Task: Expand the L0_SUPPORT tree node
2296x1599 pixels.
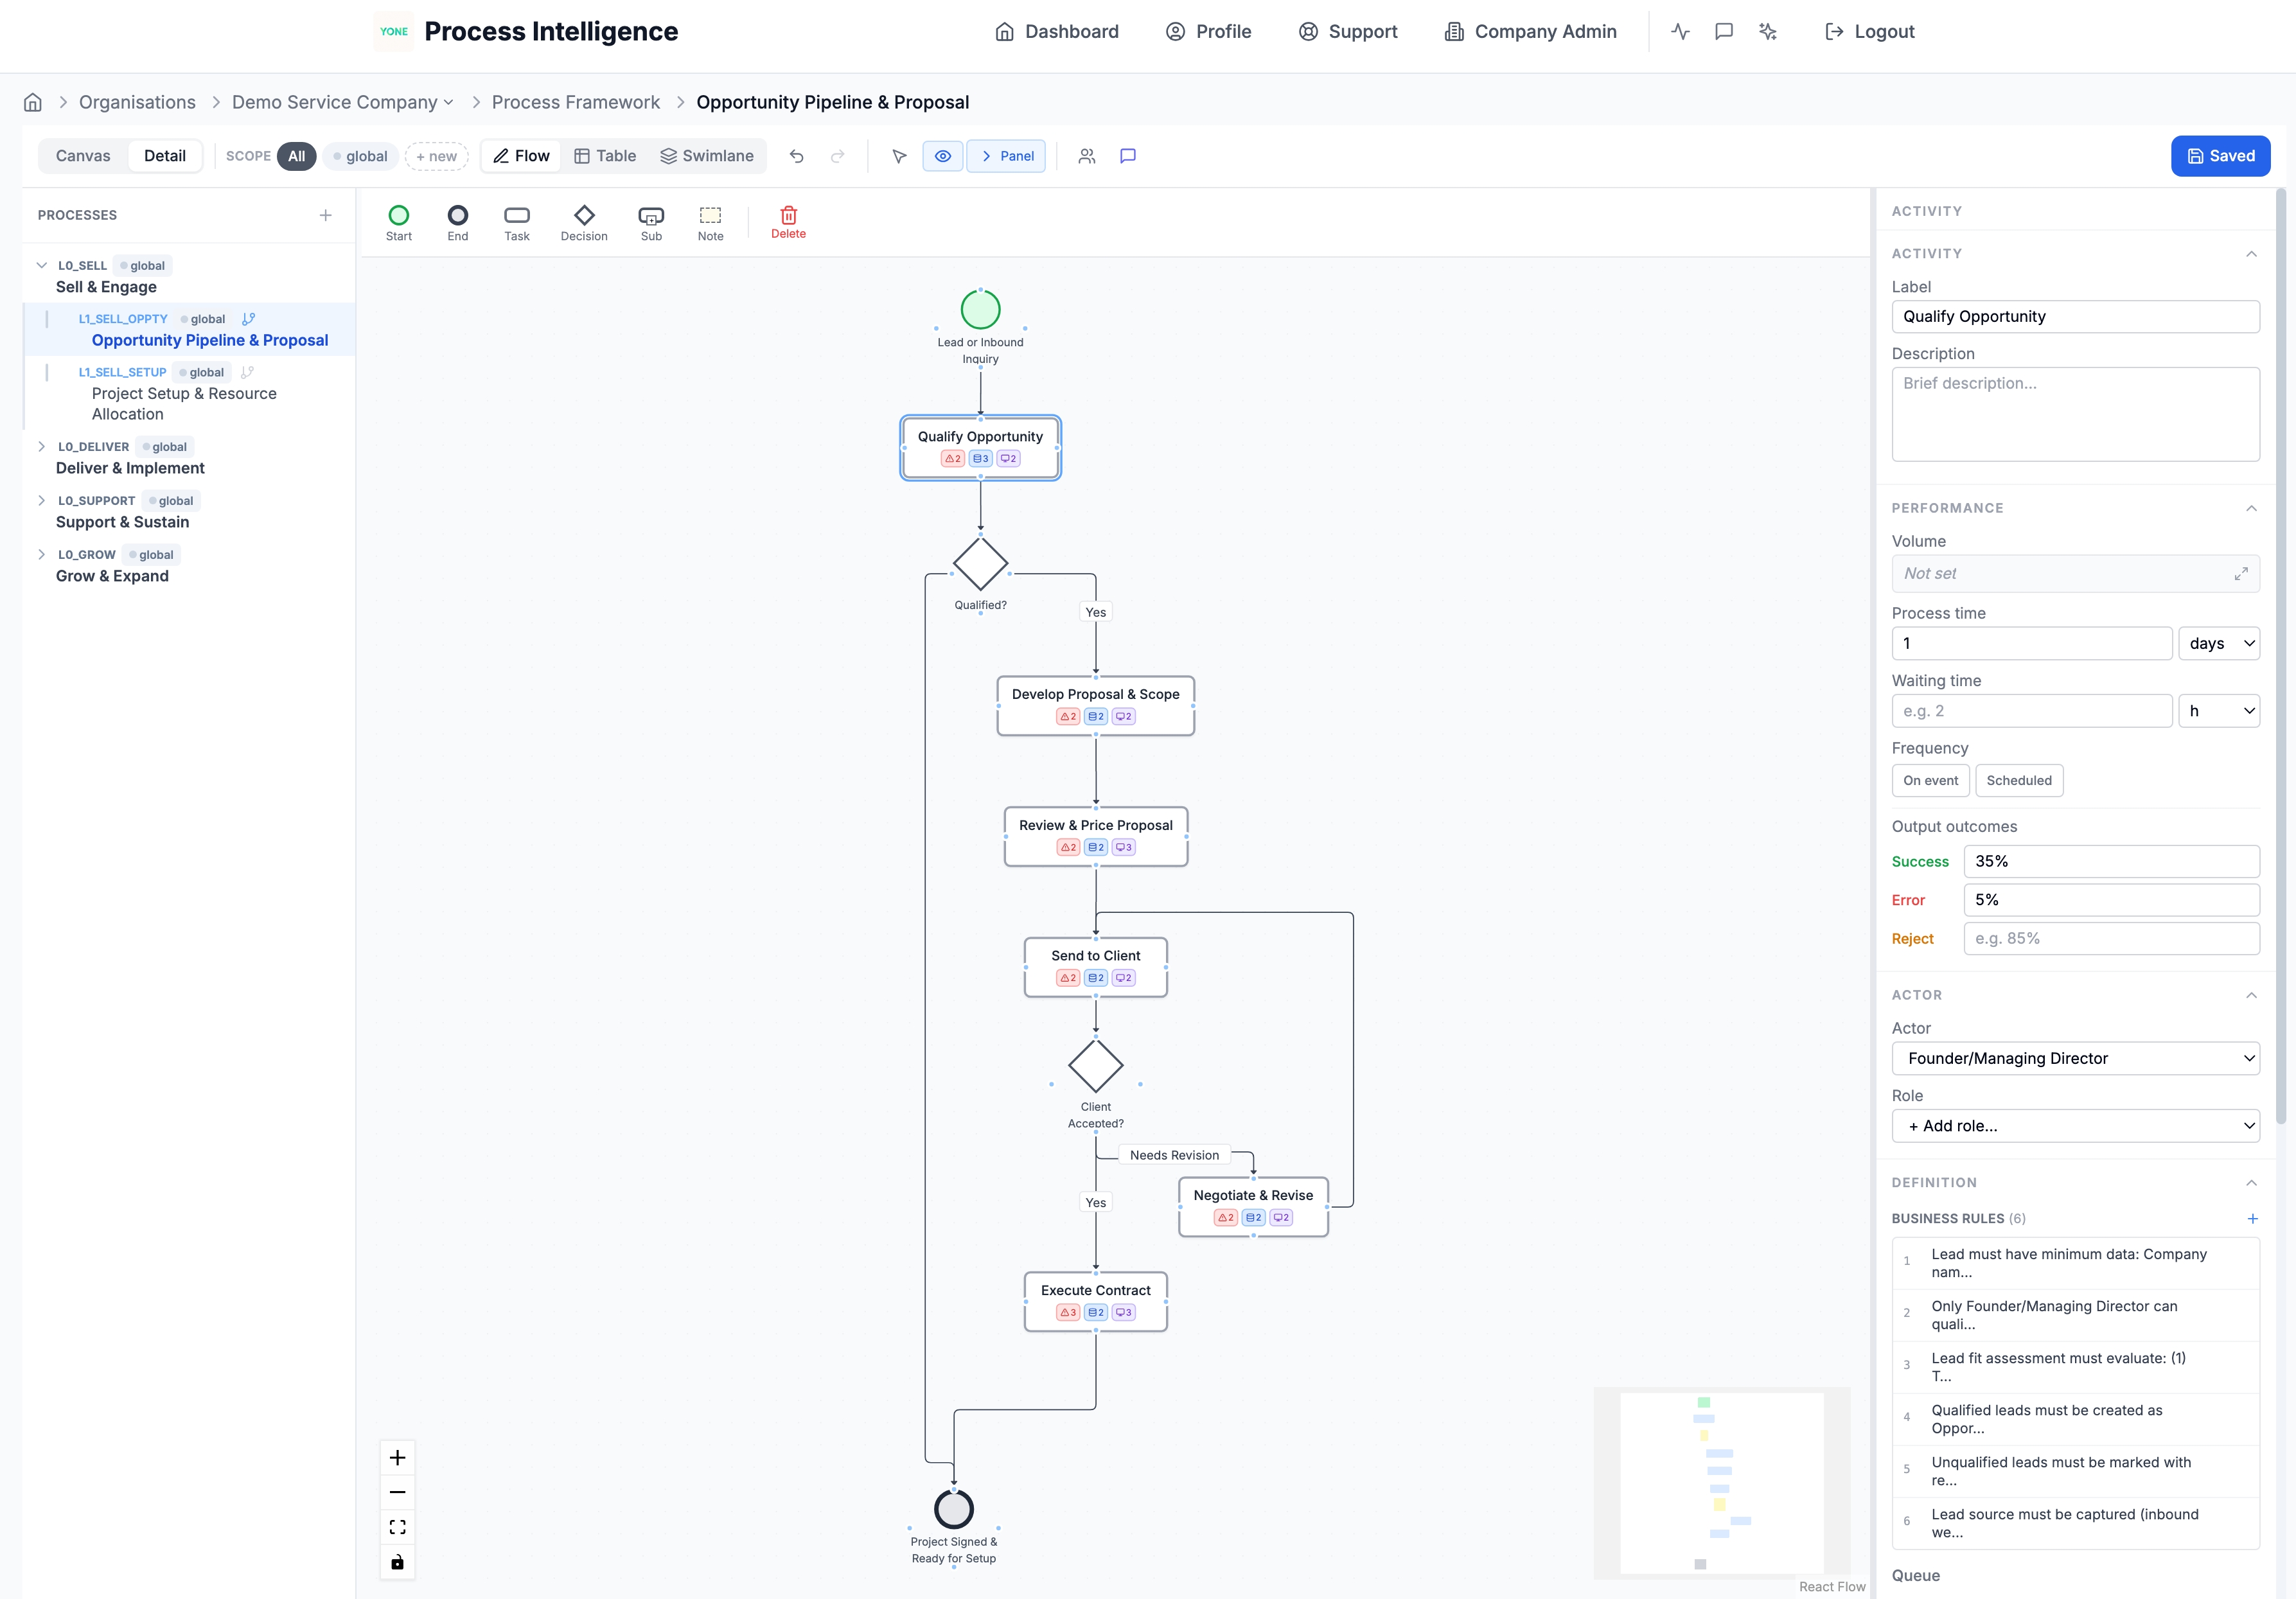Action: 41,500
